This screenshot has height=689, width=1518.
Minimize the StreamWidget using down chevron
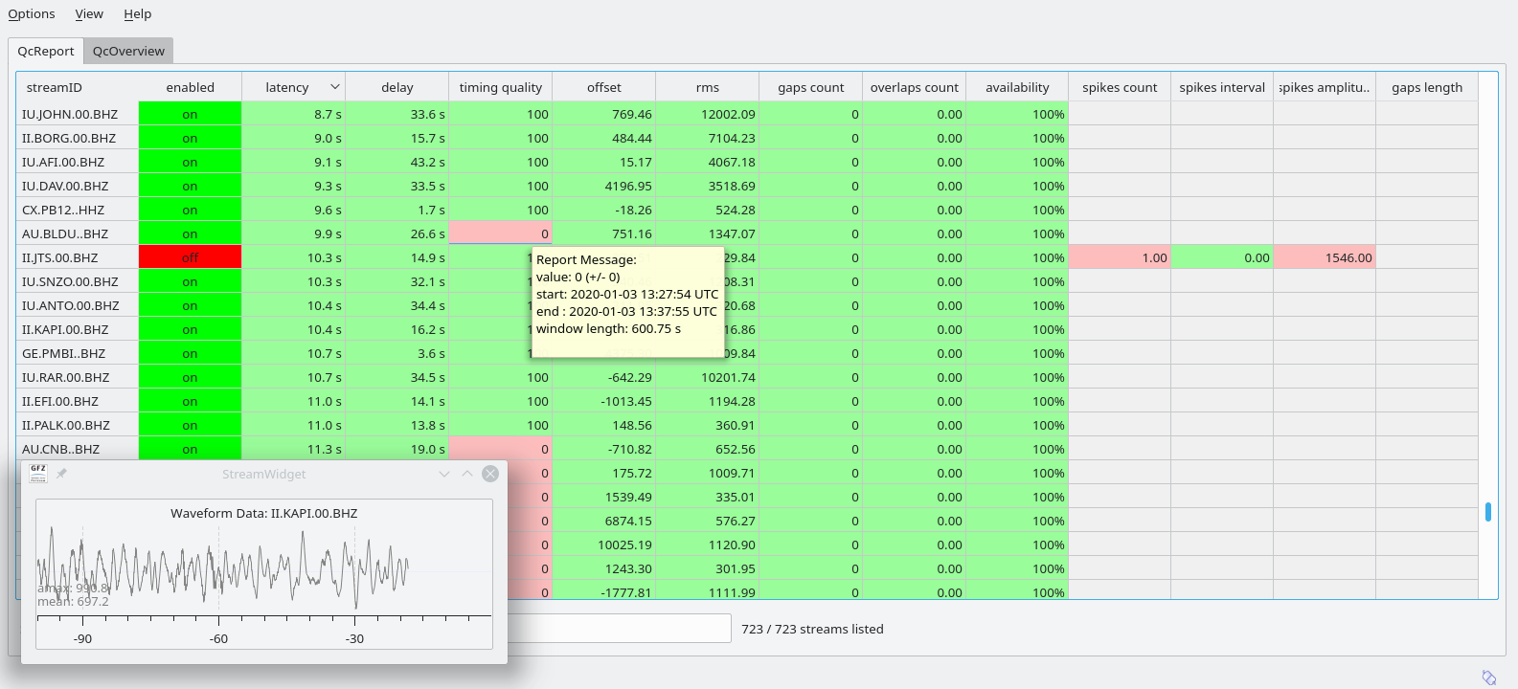(444, 474)
